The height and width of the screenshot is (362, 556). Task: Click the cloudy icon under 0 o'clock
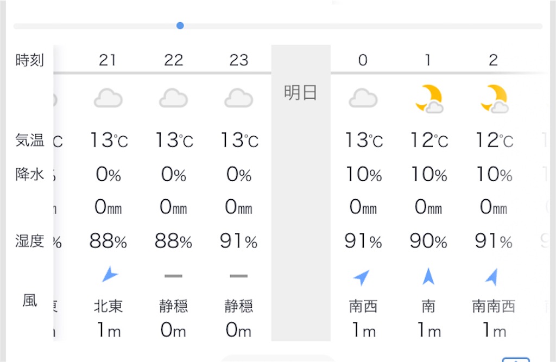click(x=363, y=98)
